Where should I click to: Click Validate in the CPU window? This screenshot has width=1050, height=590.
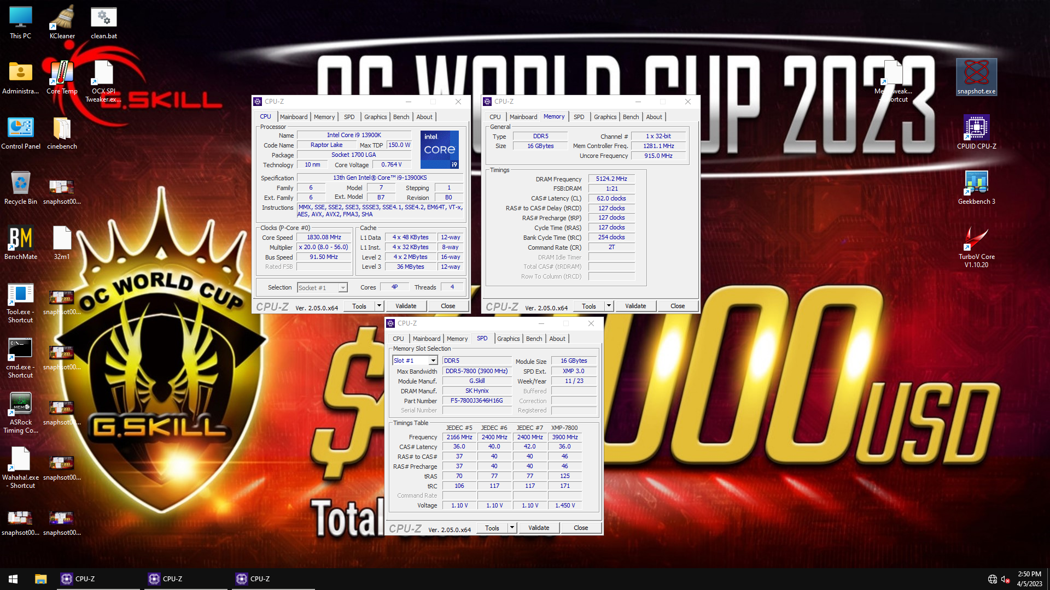click(406, 306)
